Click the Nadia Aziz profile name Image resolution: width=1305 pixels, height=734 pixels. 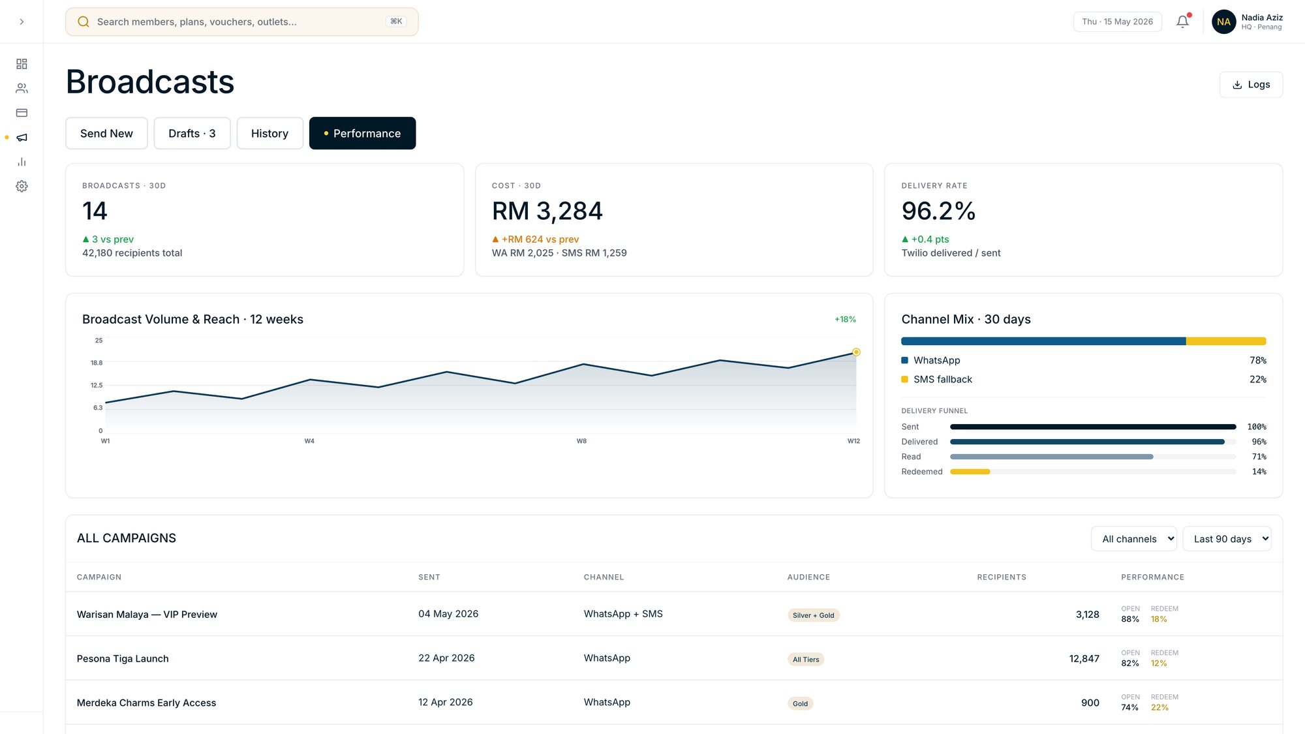point(1262,18)
